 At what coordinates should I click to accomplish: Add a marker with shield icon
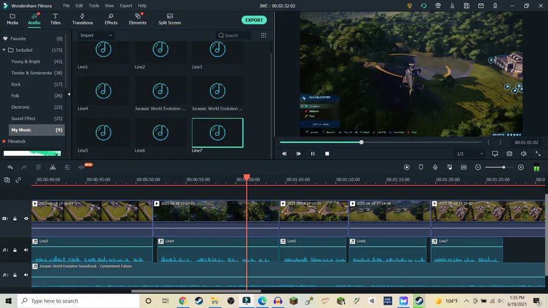(x=421, y=167)
